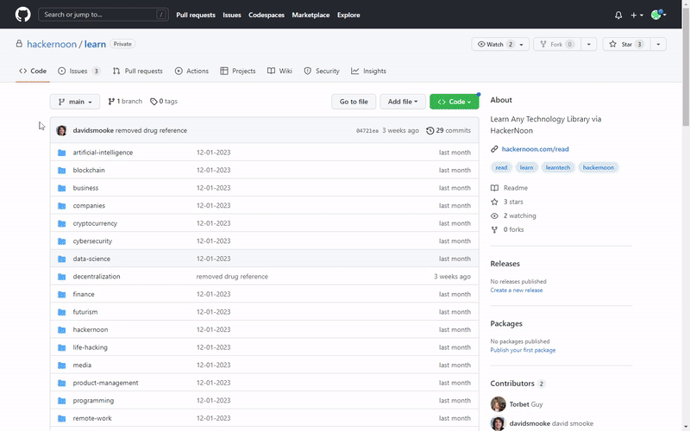Switch to the Insights tab
This screenshot has width=690, height=431.
click(x=369, y=71)
